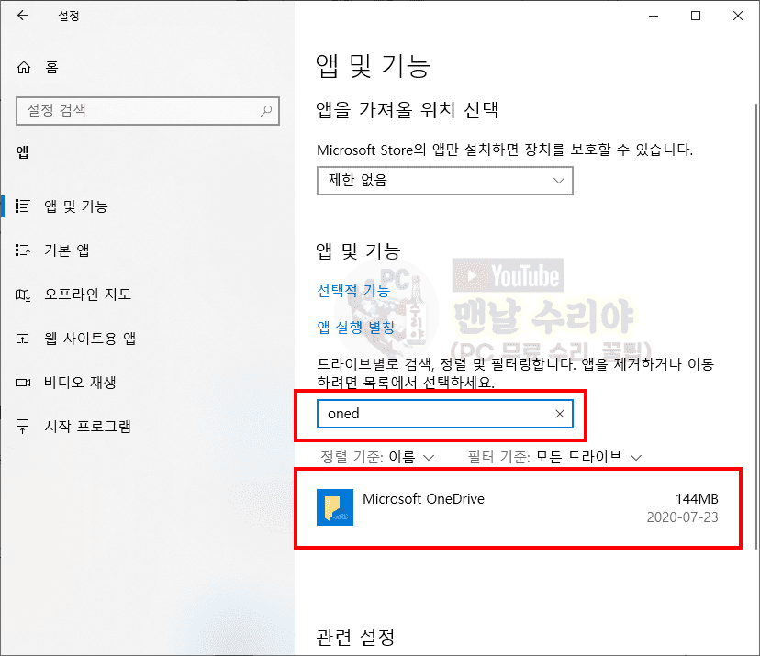Minimize the Settings window
The image size is (760, 656).
point(654,16)
